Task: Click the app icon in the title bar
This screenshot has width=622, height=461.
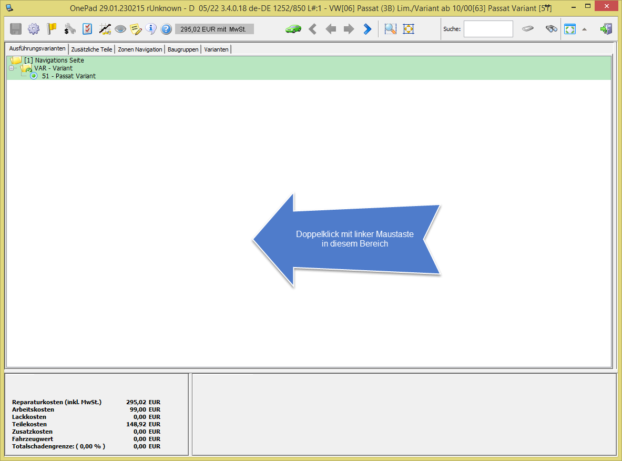Action: [9, 7]
